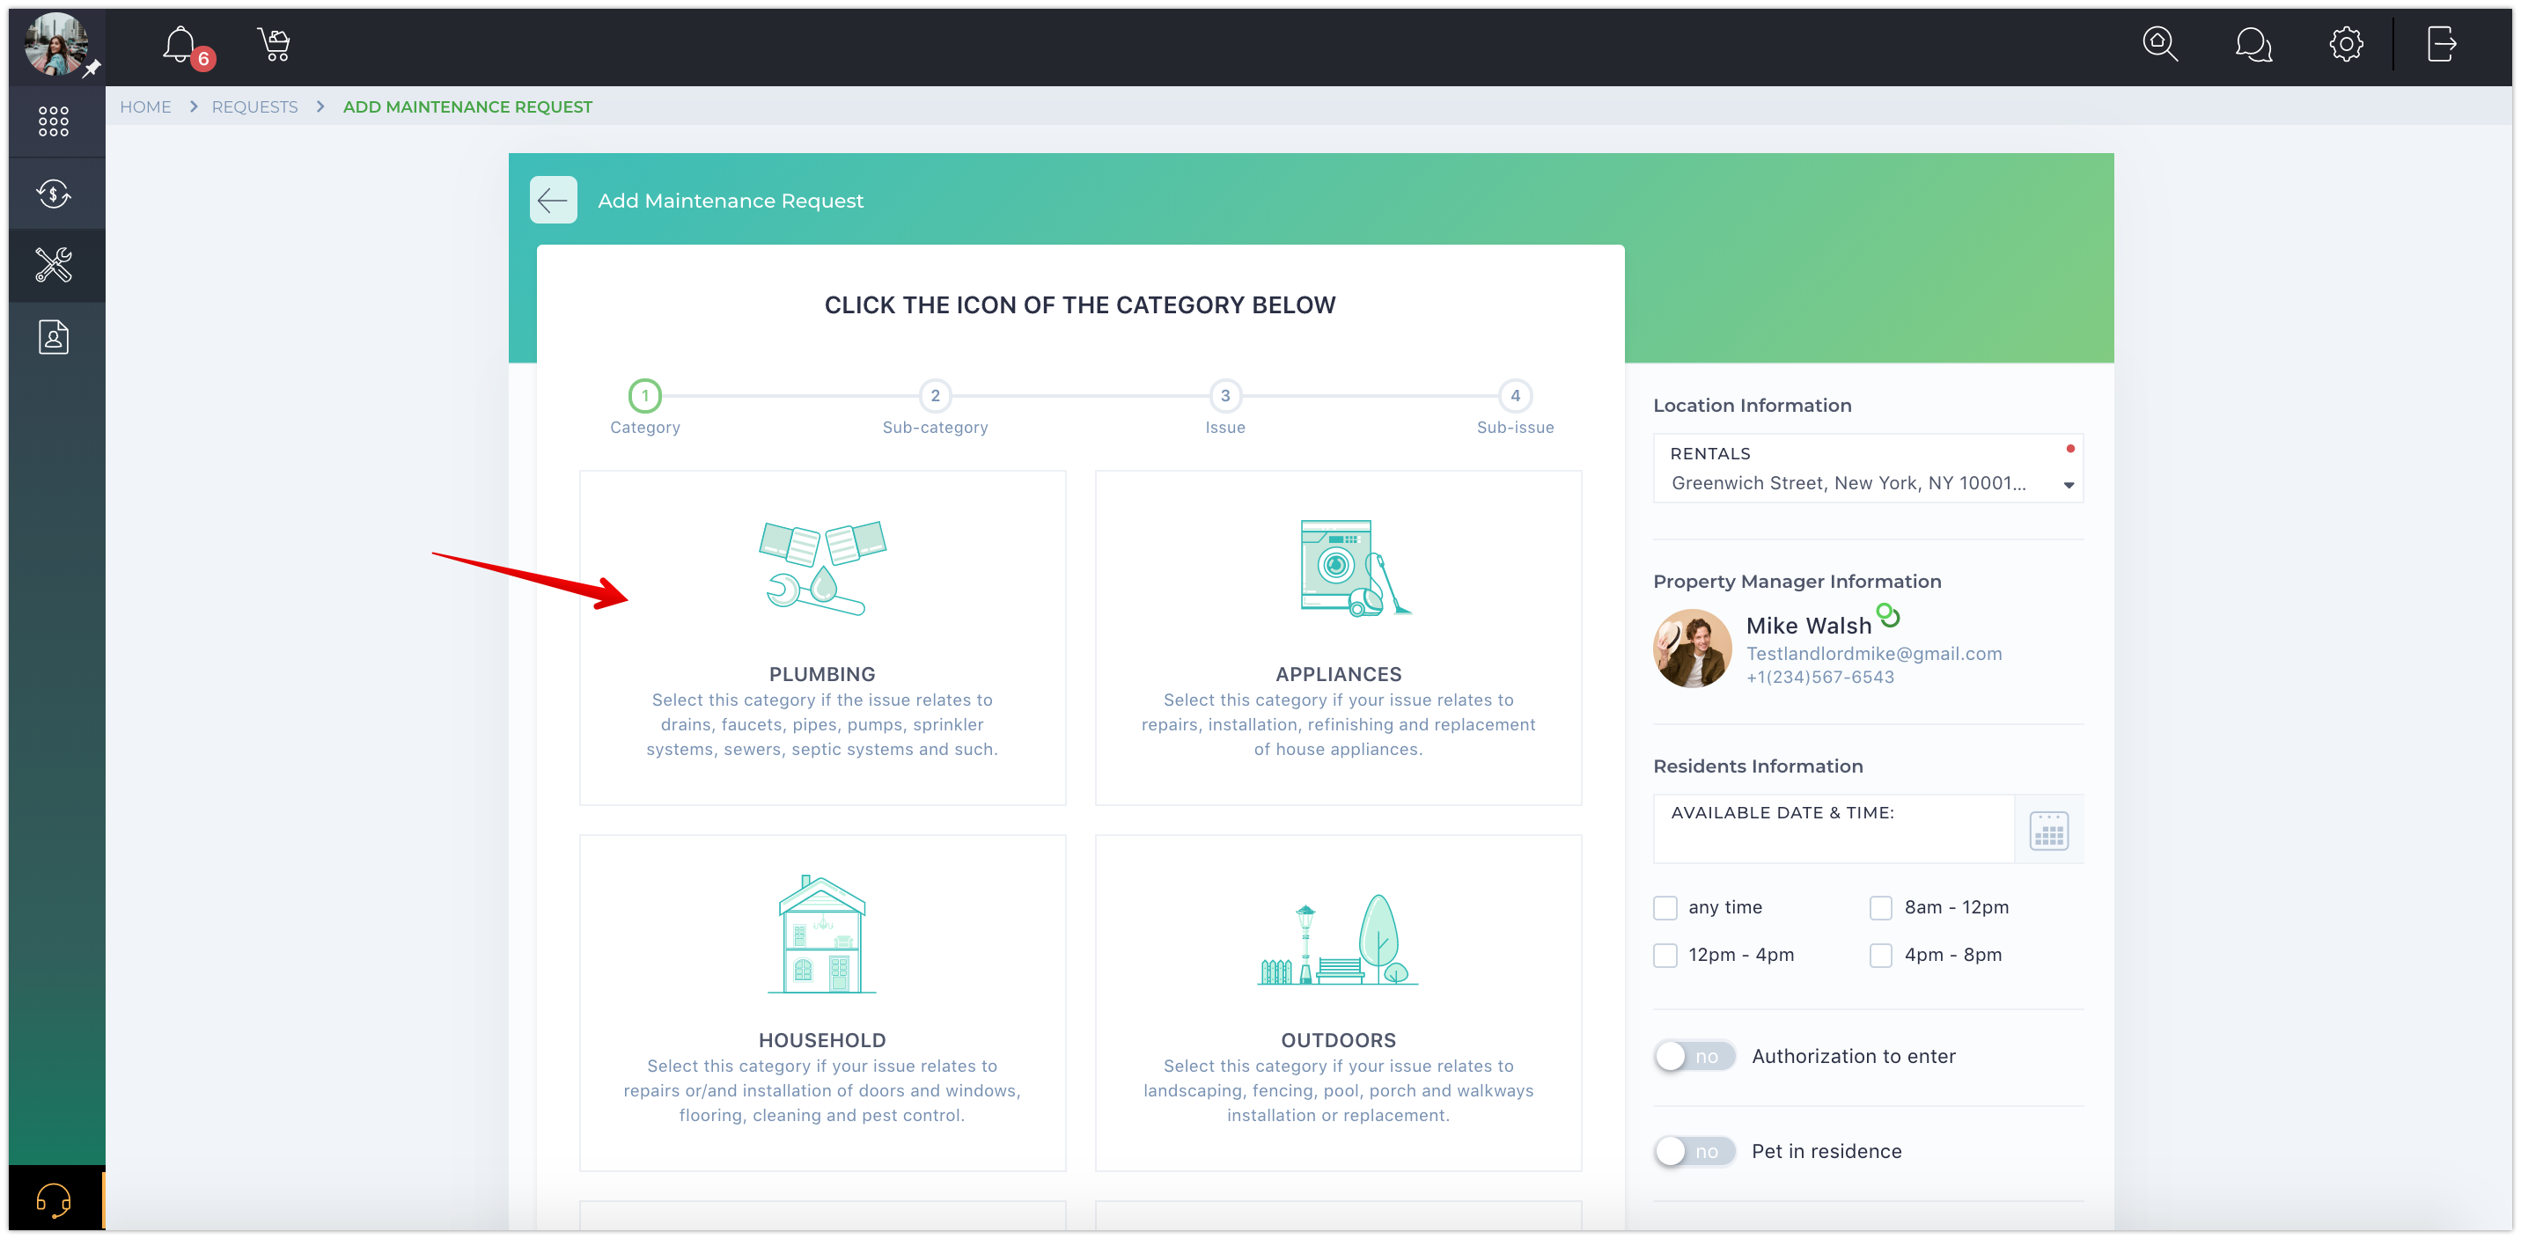Expand the Rentals location dropdown
This screenshot has width=2521, height=1239.
1868,469
